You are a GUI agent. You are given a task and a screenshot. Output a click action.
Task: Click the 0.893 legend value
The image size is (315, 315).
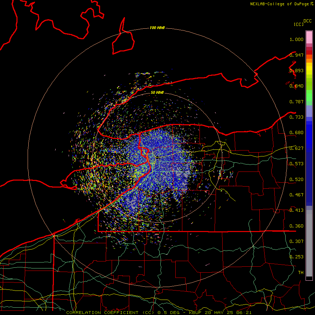click(x=296, y=70)
